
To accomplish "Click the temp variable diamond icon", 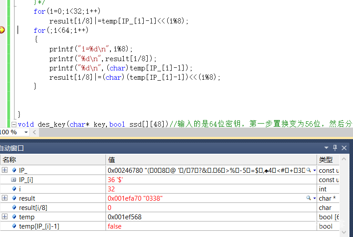I will (x=14, y=217).
